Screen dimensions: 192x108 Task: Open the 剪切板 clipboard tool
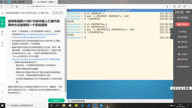tap(183, 32)
